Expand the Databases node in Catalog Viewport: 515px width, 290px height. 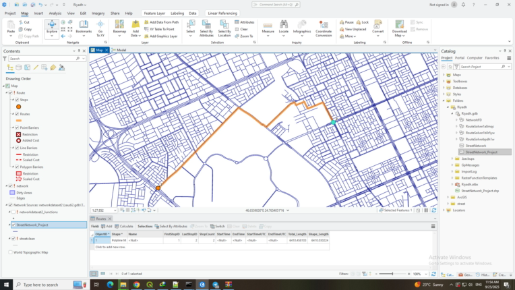(x=444, y=88)
